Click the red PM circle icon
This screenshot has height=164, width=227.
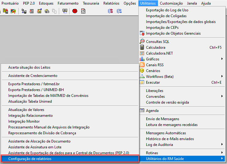(75, 11)
